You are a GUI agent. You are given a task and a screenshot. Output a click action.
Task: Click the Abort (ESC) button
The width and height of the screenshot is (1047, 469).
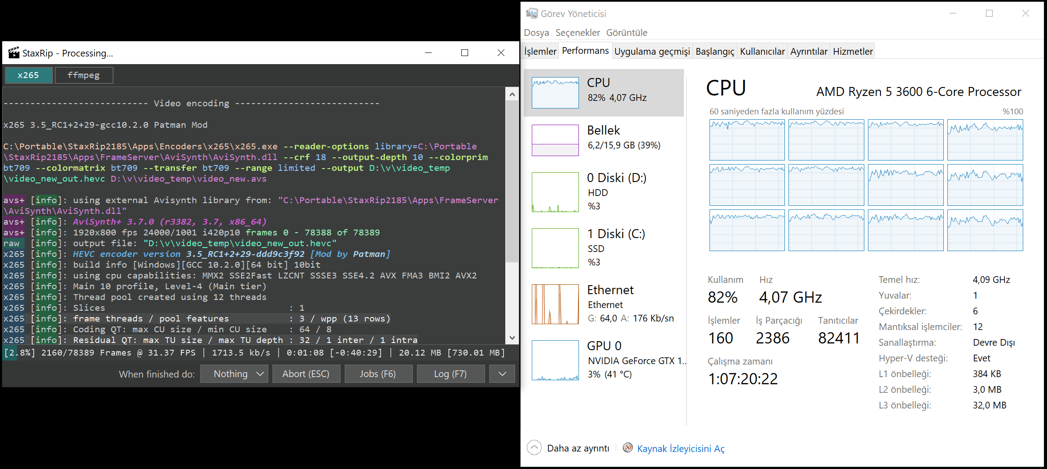click(x=306, y=373)
